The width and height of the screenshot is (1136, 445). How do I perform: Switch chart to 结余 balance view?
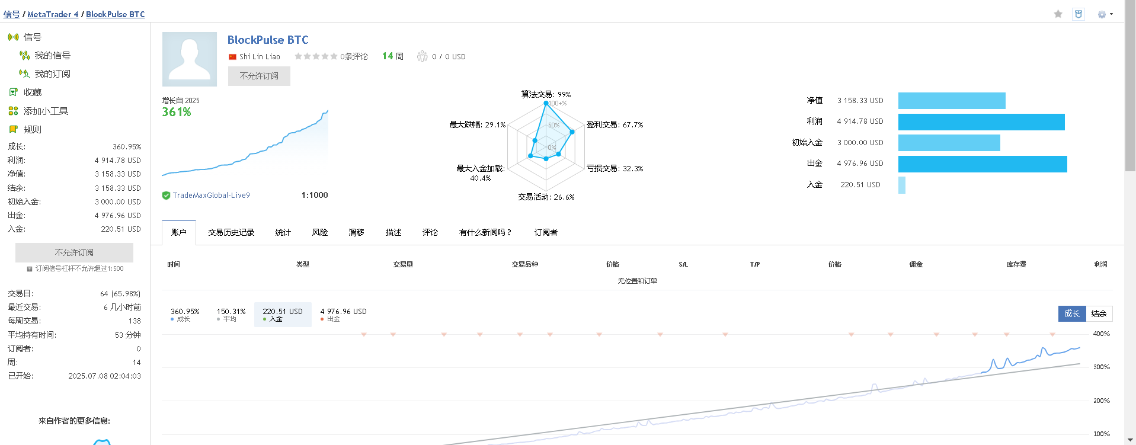point(1099,313)
